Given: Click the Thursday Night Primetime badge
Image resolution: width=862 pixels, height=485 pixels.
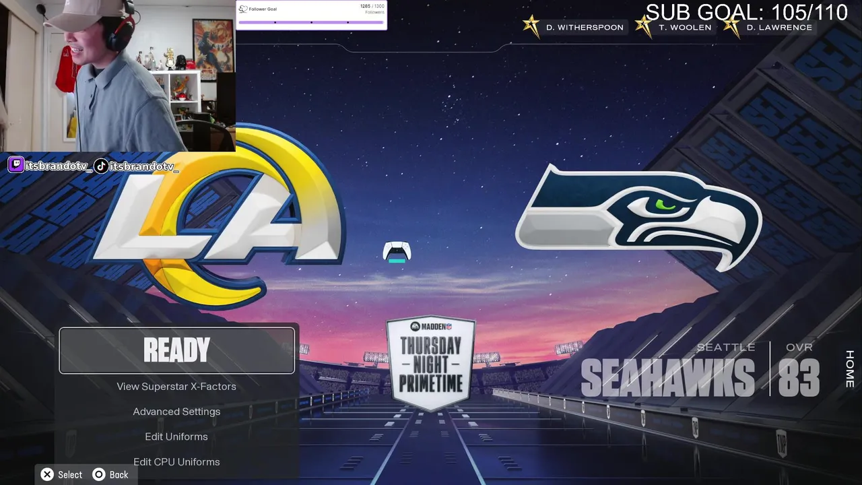Looking at the screenshot, I should tap(431, 363).
